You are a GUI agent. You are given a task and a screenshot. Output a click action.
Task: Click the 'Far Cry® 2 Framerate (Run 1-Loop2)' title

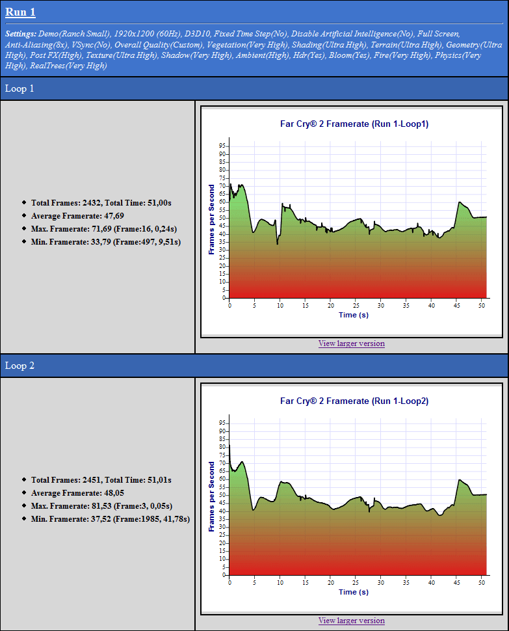(354, 401)
